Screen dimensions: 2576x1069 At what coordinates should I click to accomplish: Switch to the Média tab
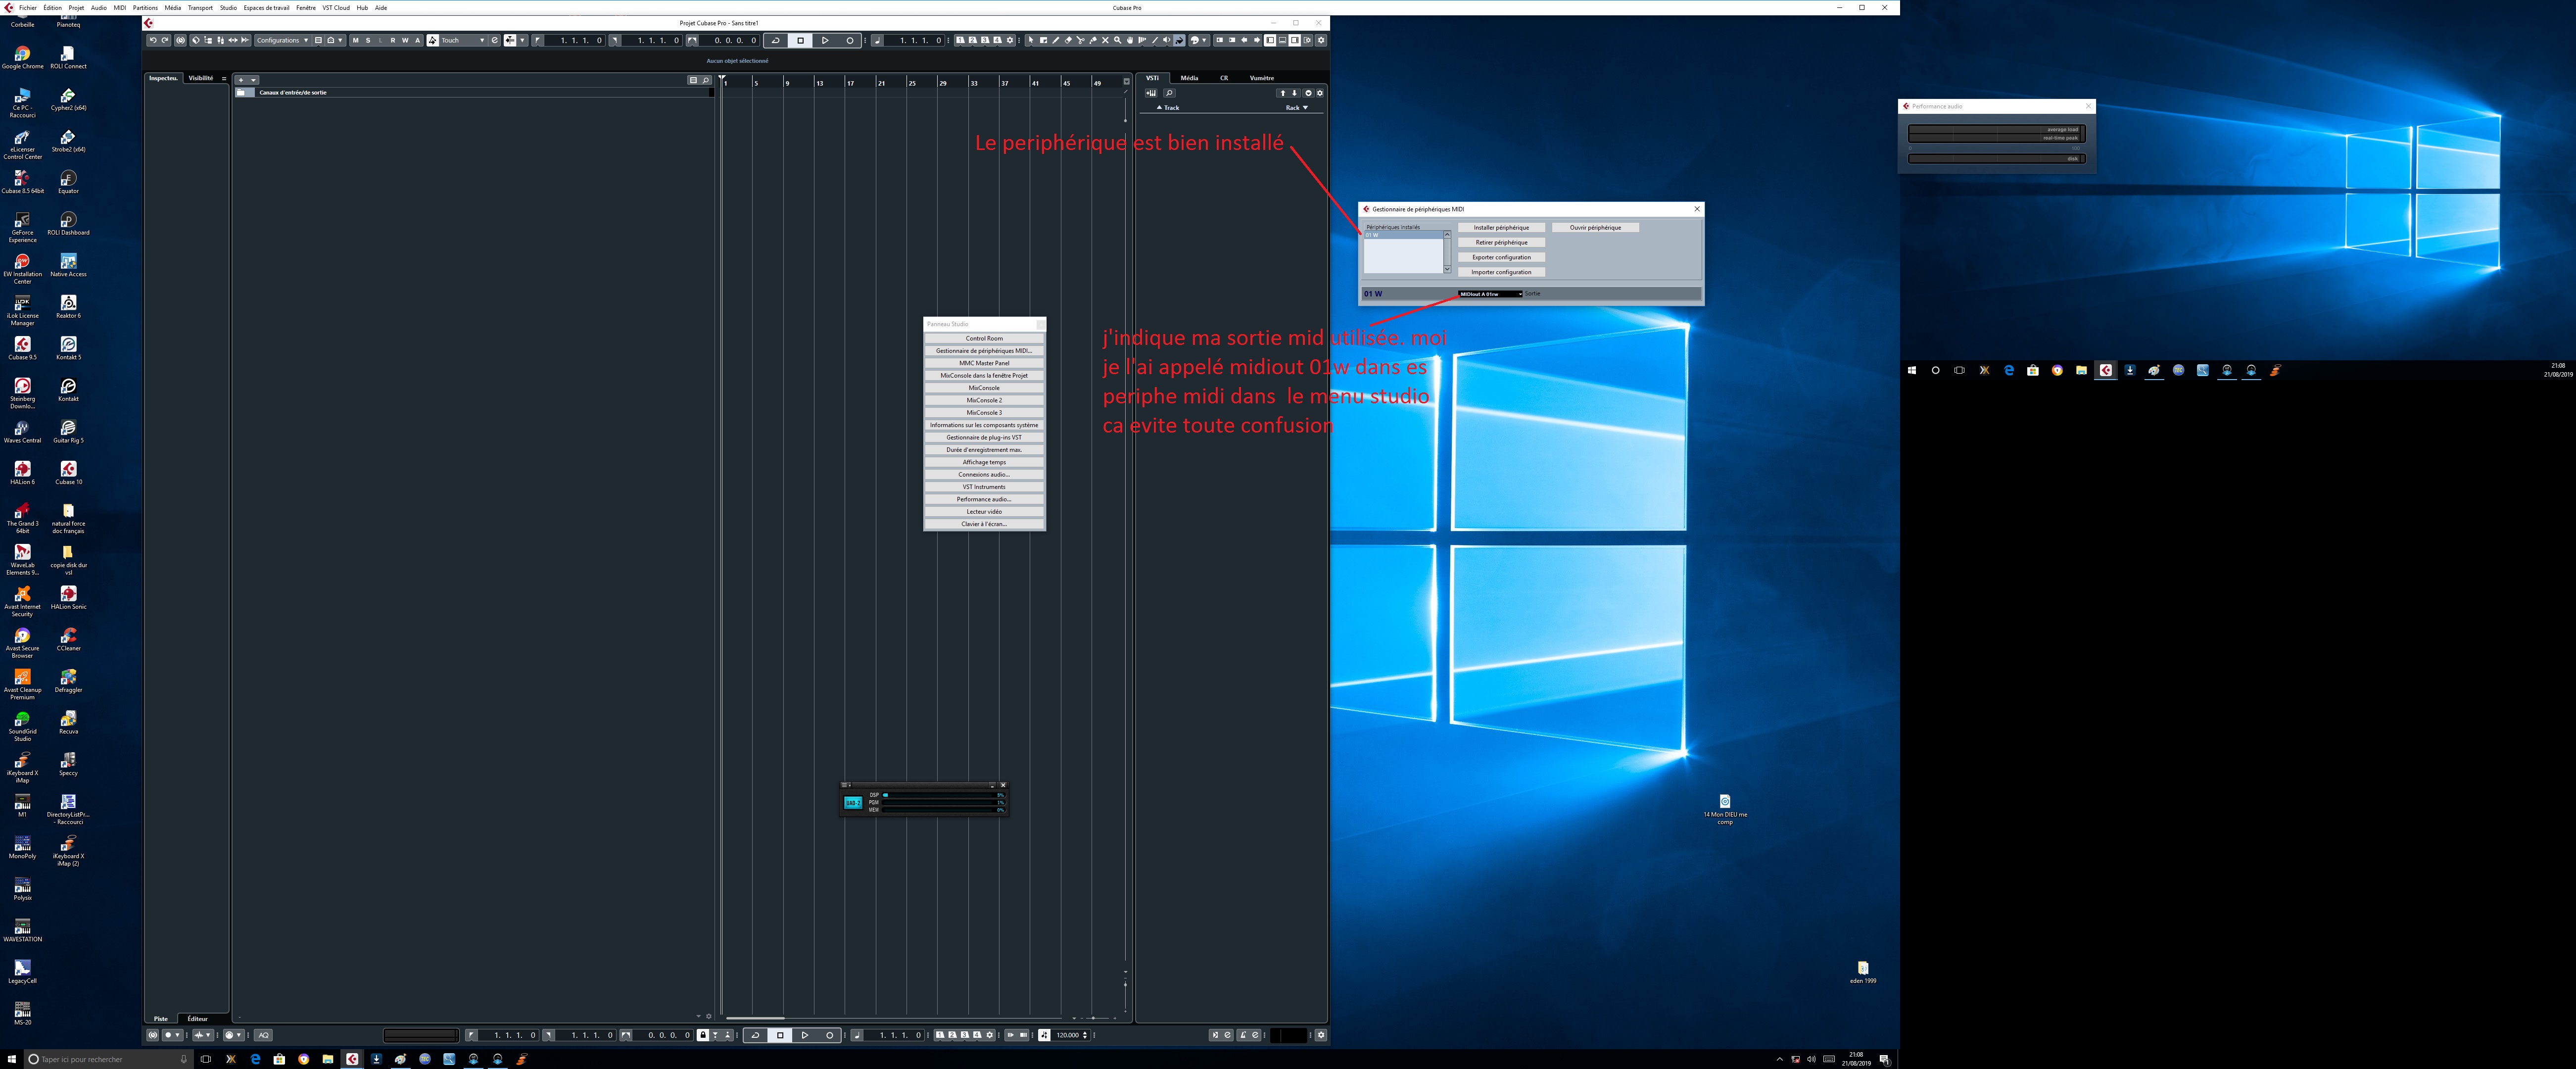point(1189,77)
